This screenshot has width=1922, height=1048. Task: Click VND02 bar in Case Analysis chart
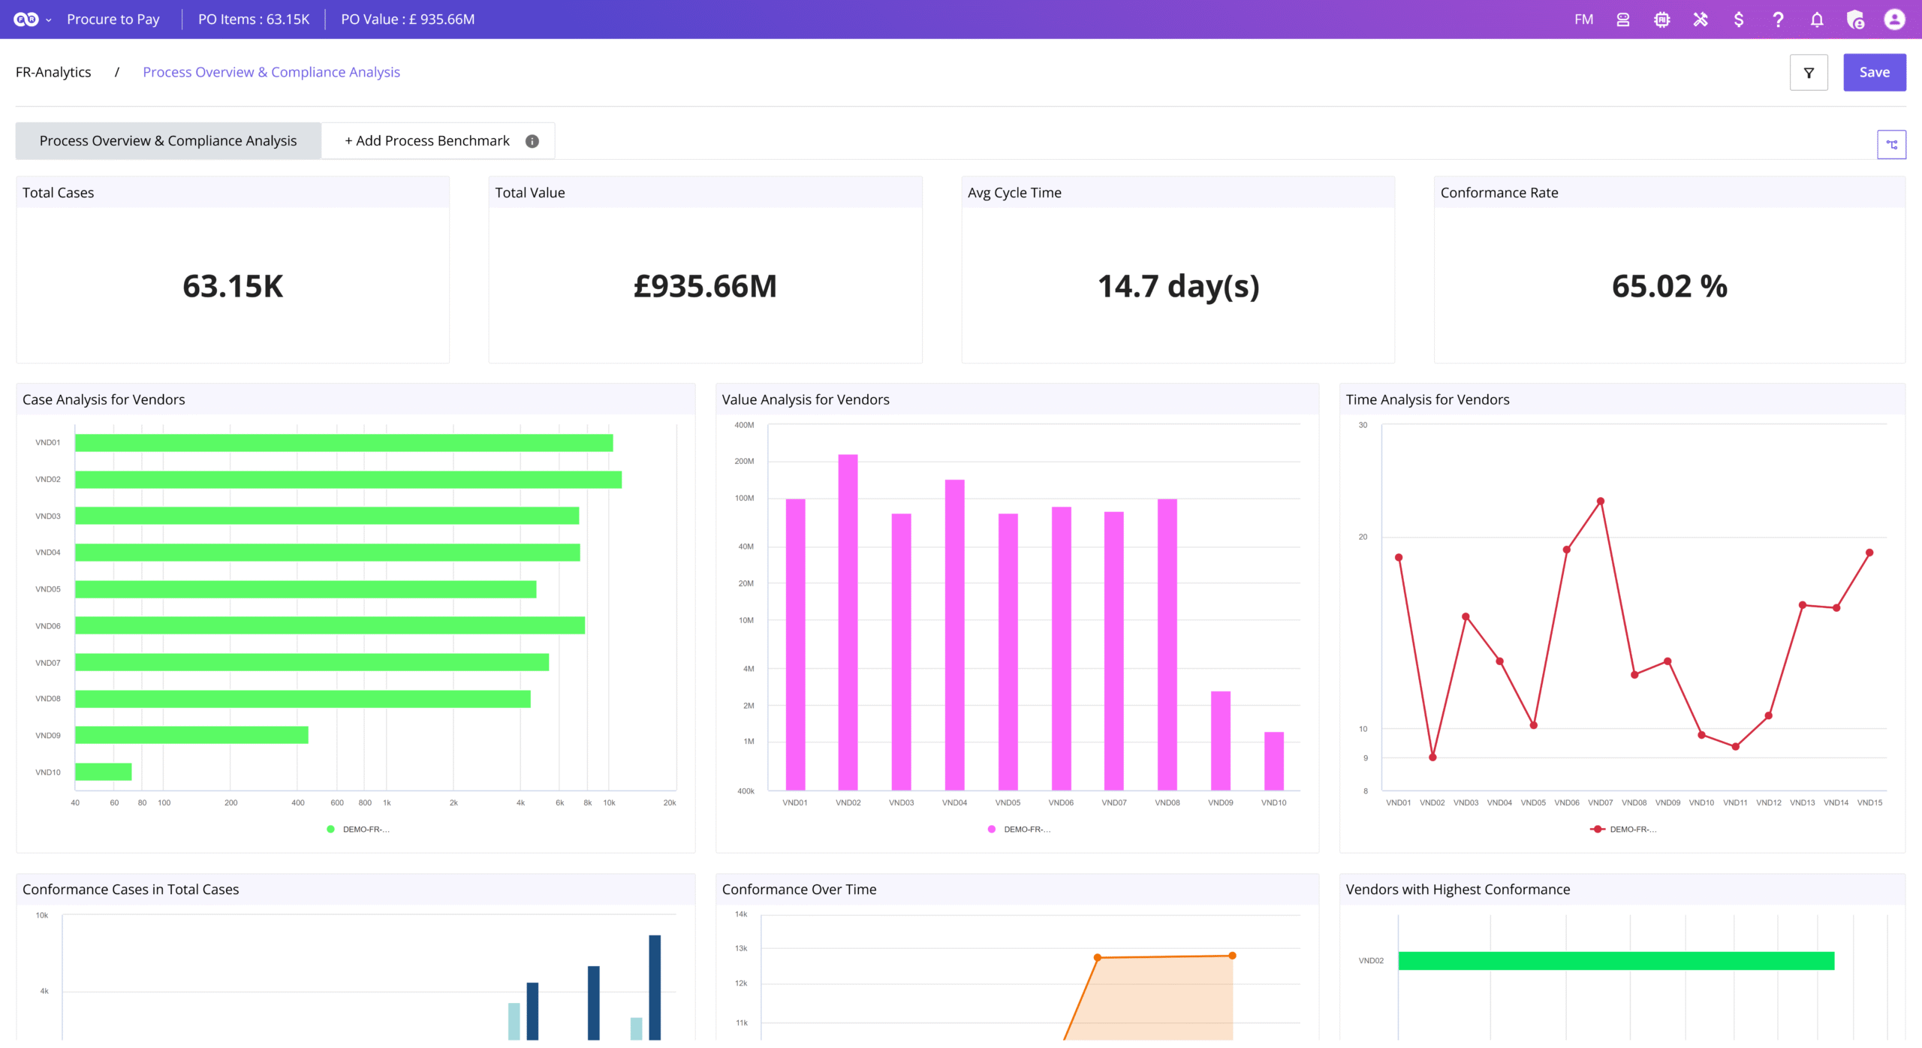click(348, 480)
